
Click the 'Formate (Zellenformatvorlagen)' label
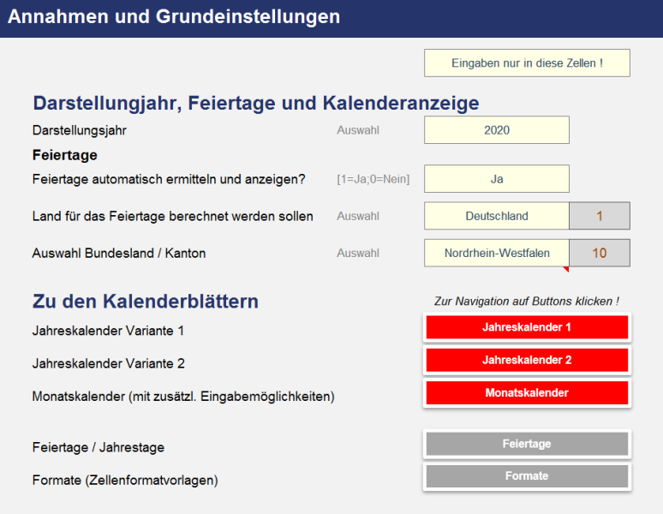click(125, 481)
